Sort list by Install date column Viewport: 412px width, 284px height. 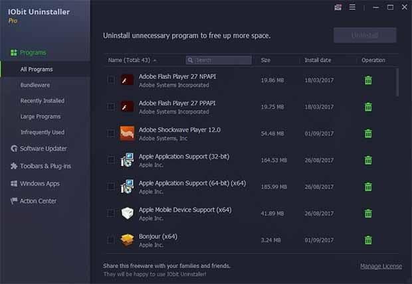(x=318, y=60)
